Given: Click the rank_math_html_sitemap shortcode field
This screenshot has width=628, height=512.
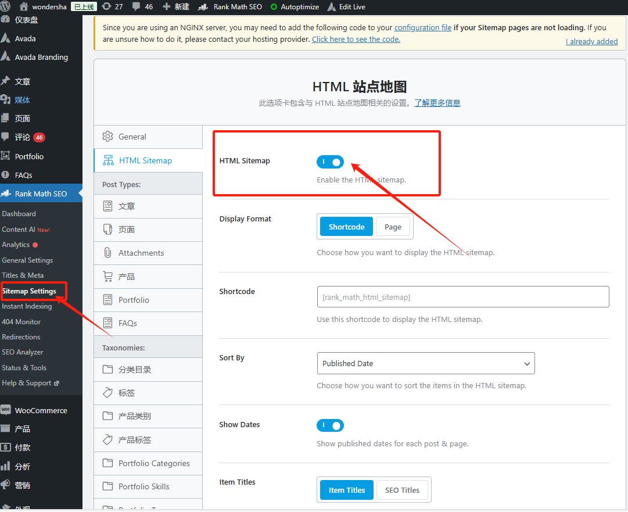Looking at the screenshot, I should pyautogui.click(x=462, y=297).
